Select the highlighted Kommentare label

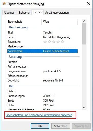[x=15, y=51]
